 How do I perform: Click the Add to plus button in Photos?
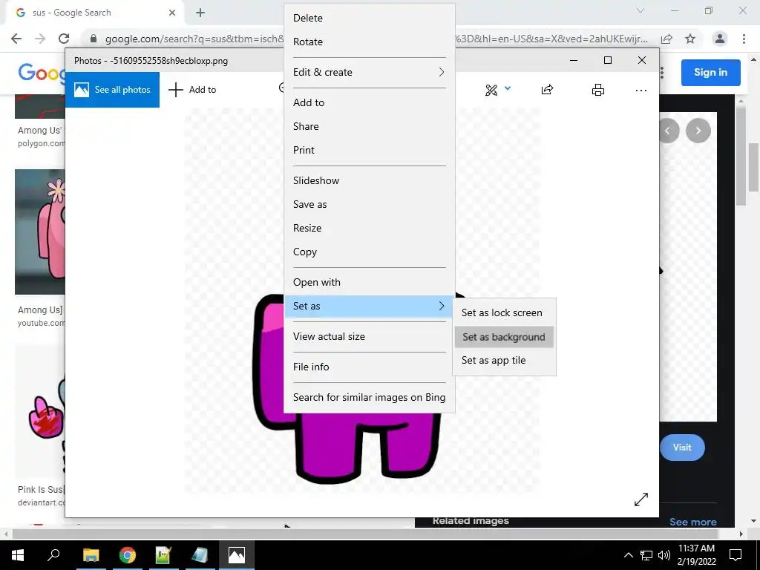coord(192,90)
